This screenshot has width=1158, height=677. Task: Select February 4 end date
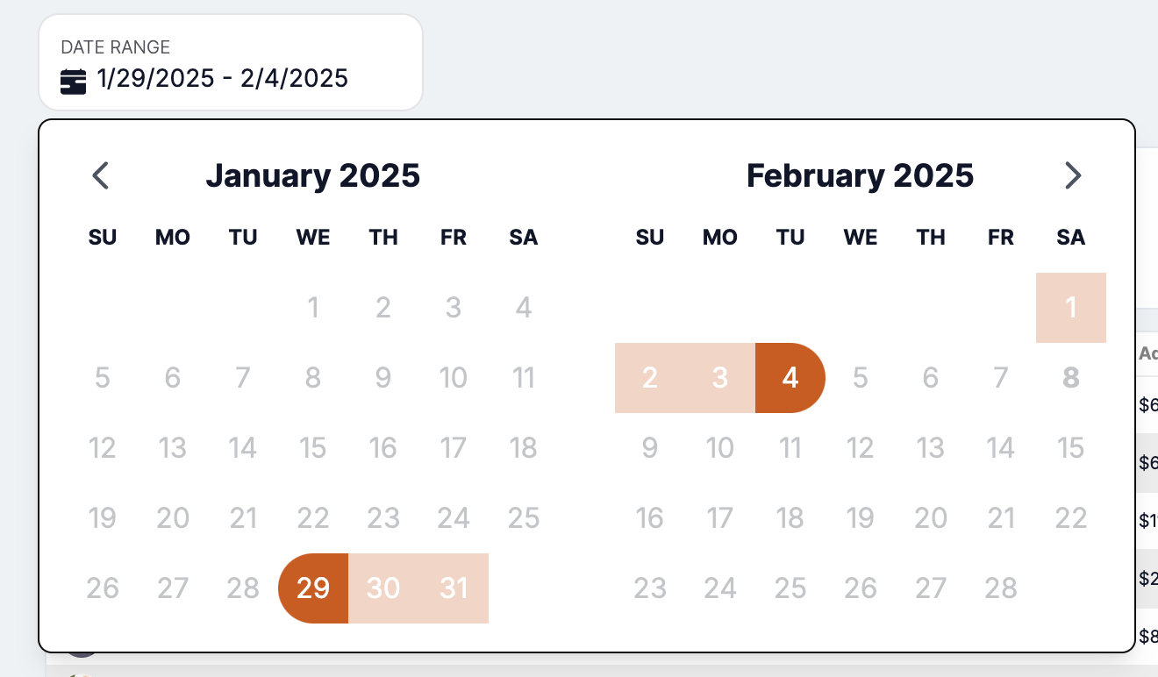coord(790,378)
